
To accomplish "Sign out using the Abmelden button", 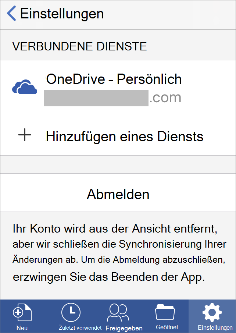I will [118, 192].
